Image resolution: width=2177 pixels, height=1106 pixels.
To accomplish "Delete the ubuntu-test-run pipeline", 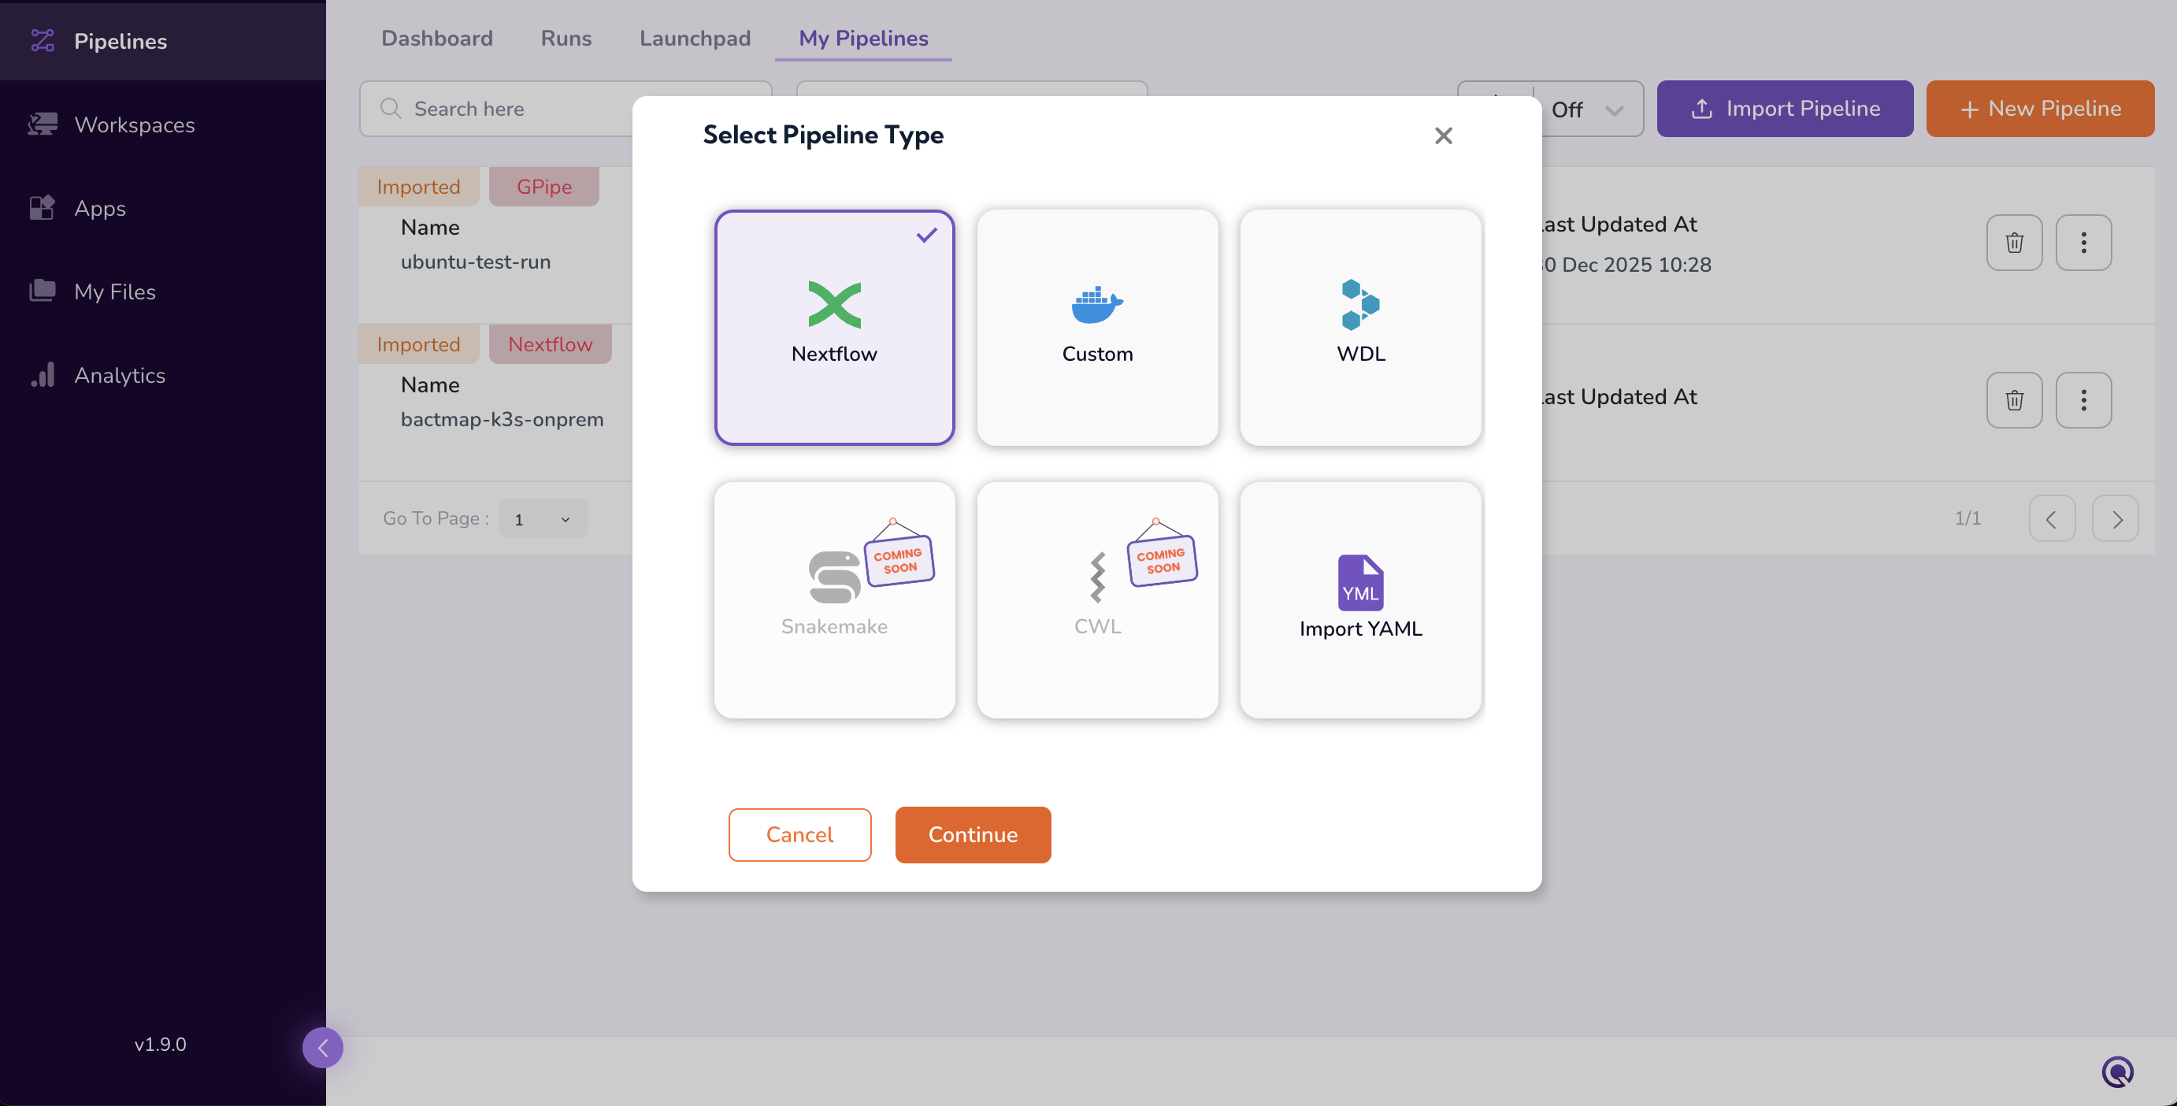I will pyautogui.click(x=2014, y=243).
